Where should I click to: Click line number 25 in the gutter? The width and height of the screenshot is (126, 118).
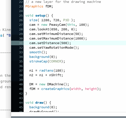[x=21, y=15]
